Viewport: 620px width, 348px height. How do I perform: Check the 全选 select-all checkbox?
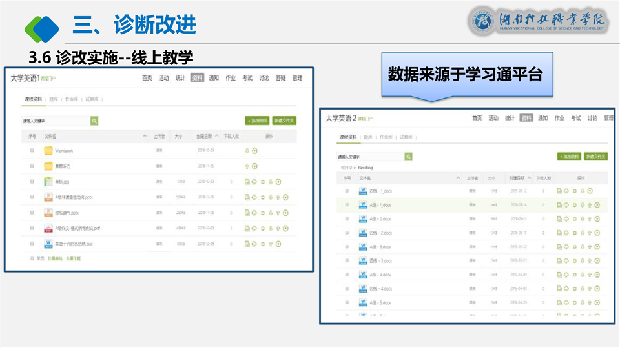point(32,258)
